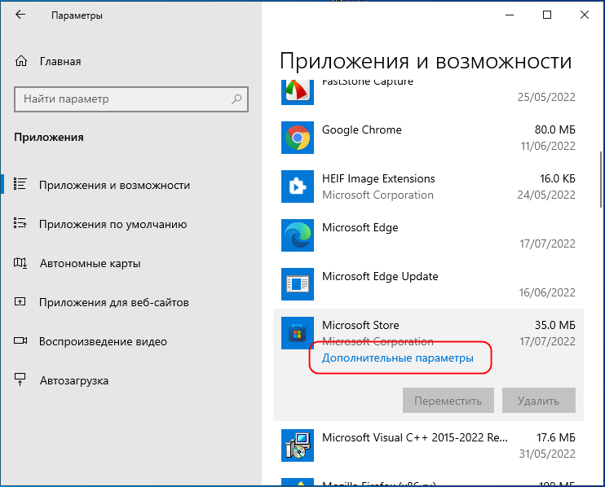Click the 17.6 МБ size of Visual C++
This screenshot has width=605, height=487.
point(556,437)
